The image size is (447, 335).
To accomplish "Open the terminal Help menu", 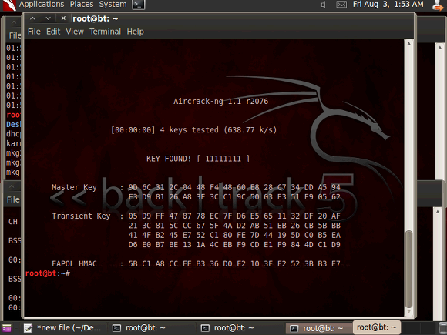I will (135, 32).
